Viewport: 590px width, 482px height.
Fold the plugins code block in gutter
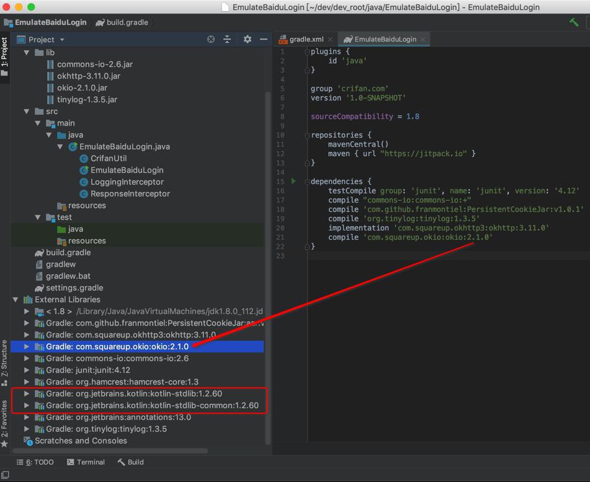(307, 51)
